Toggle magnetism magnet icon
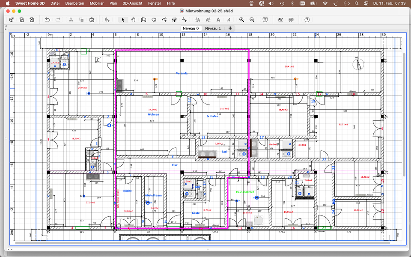 pos(265,20)
